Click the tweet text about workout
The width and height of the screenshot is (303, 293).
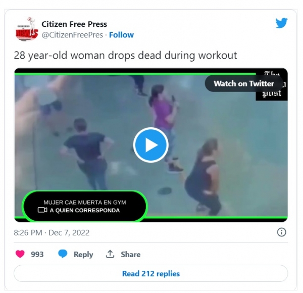[125, 56]
